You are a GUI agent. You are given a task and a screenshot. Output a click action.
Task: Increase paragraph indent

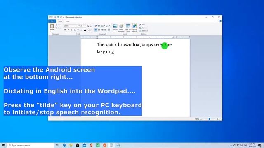99,26
